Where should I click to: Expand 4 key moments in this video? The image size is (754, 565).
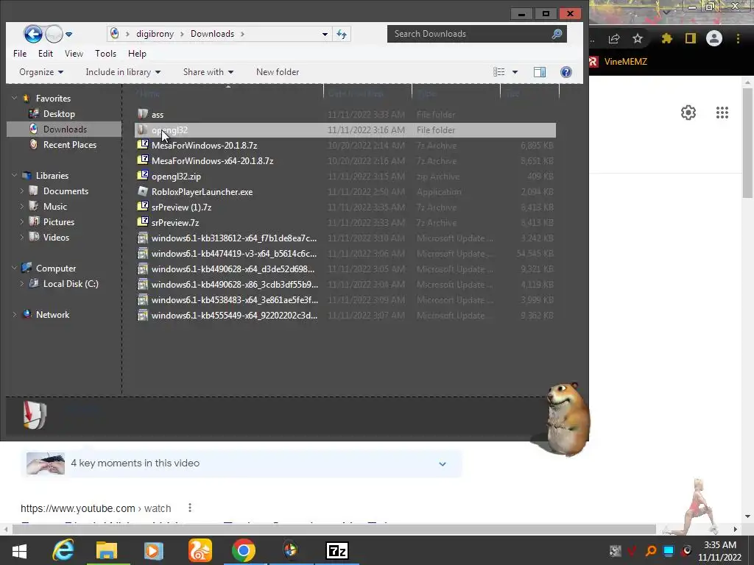click(443, 464)
